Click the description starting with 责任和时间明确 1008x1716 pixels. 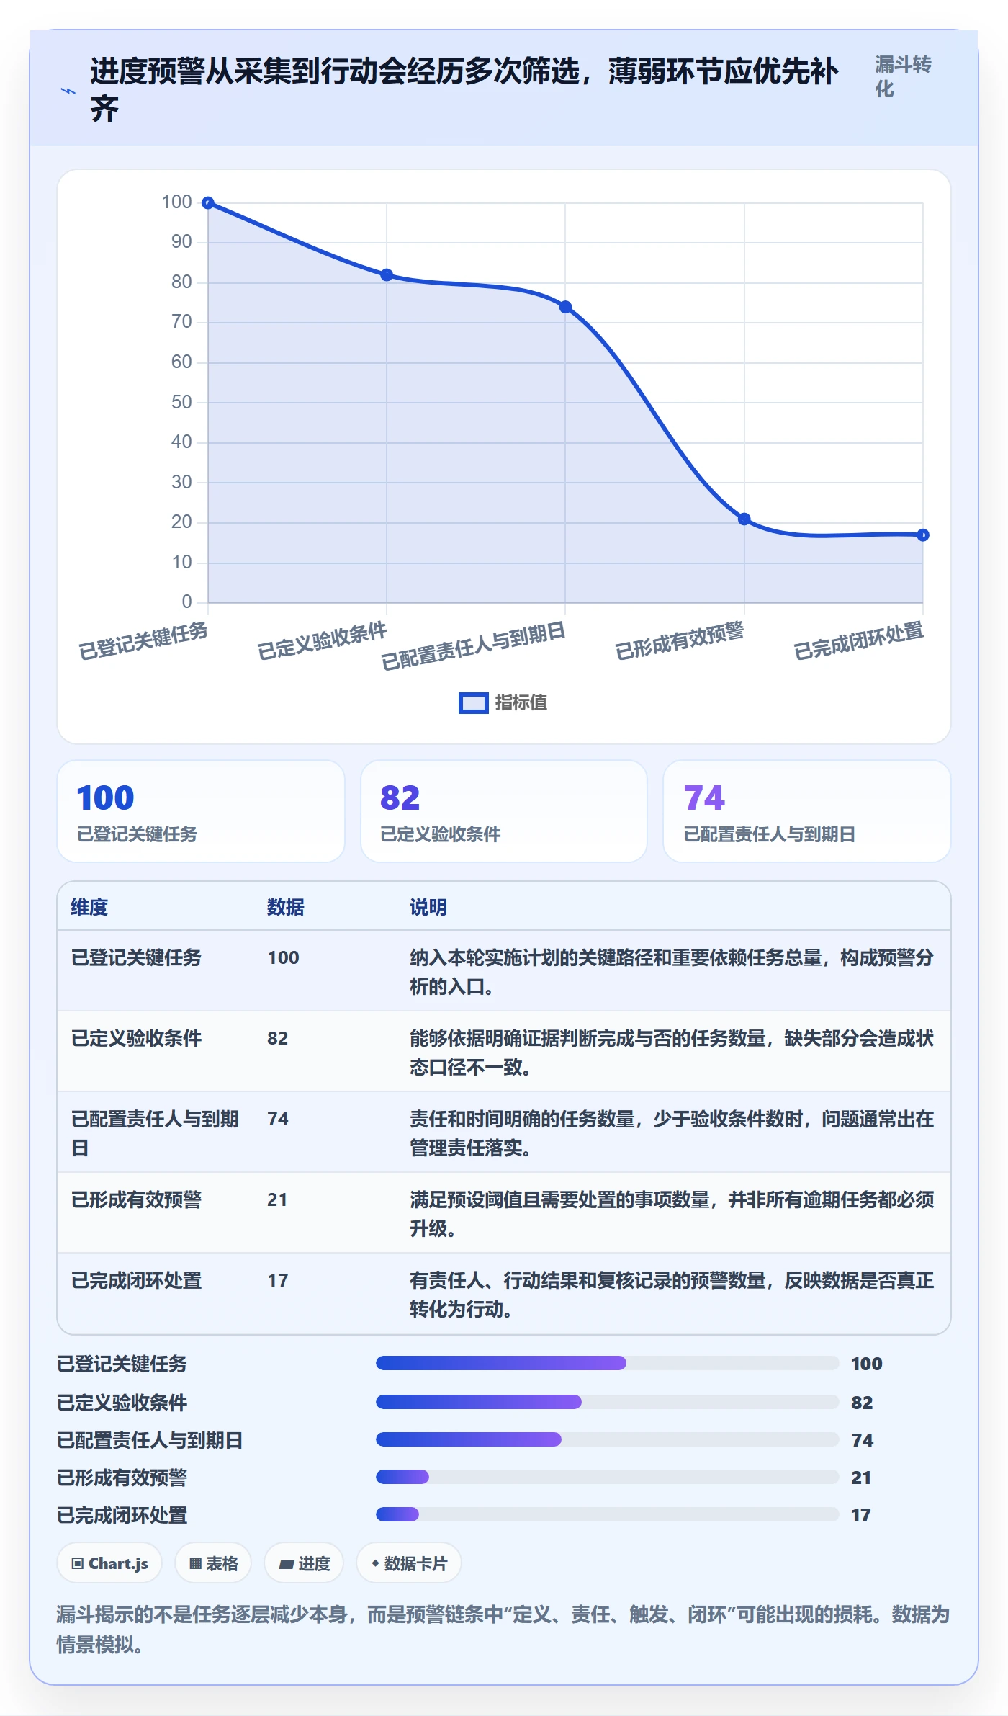(672, 1133)
